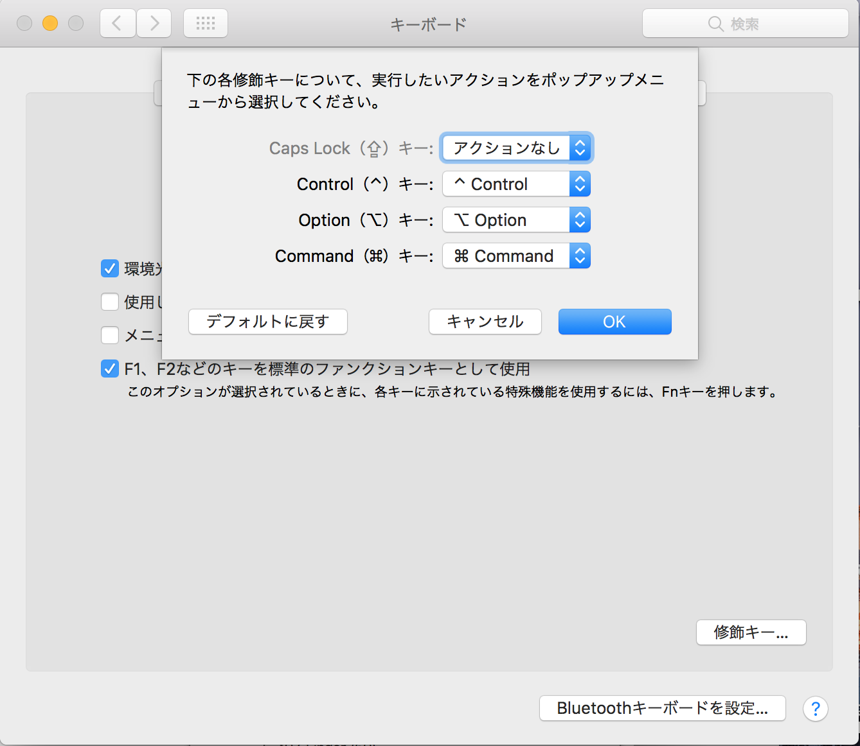860x746 pixels.
Task: Toggle the F1、F2 standard function keys checkbox
Action: (x=110, y=369)
